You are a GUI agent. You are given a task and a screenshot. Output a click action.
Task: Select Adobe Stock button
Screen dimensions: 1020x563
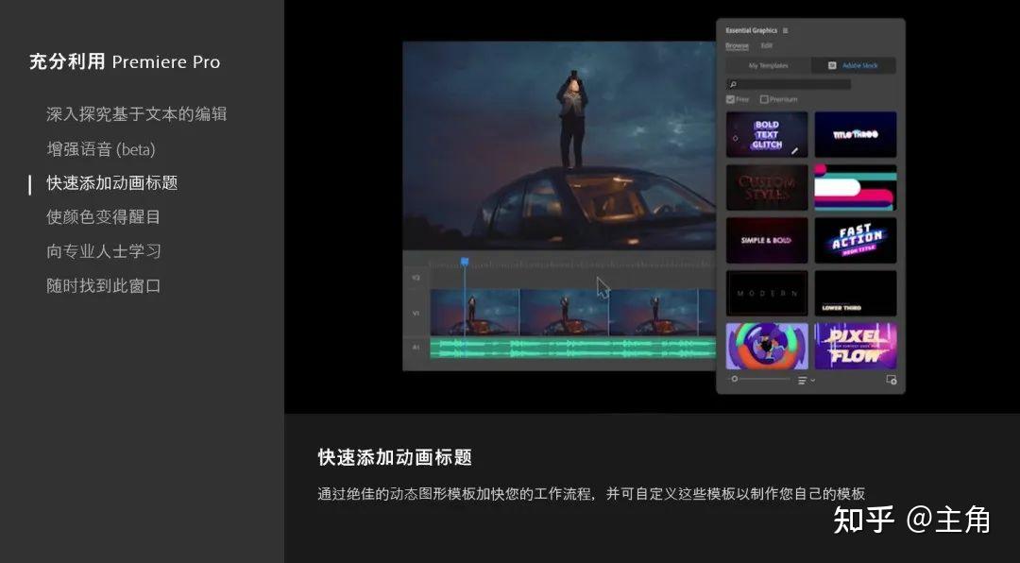[x=854, y=66]
